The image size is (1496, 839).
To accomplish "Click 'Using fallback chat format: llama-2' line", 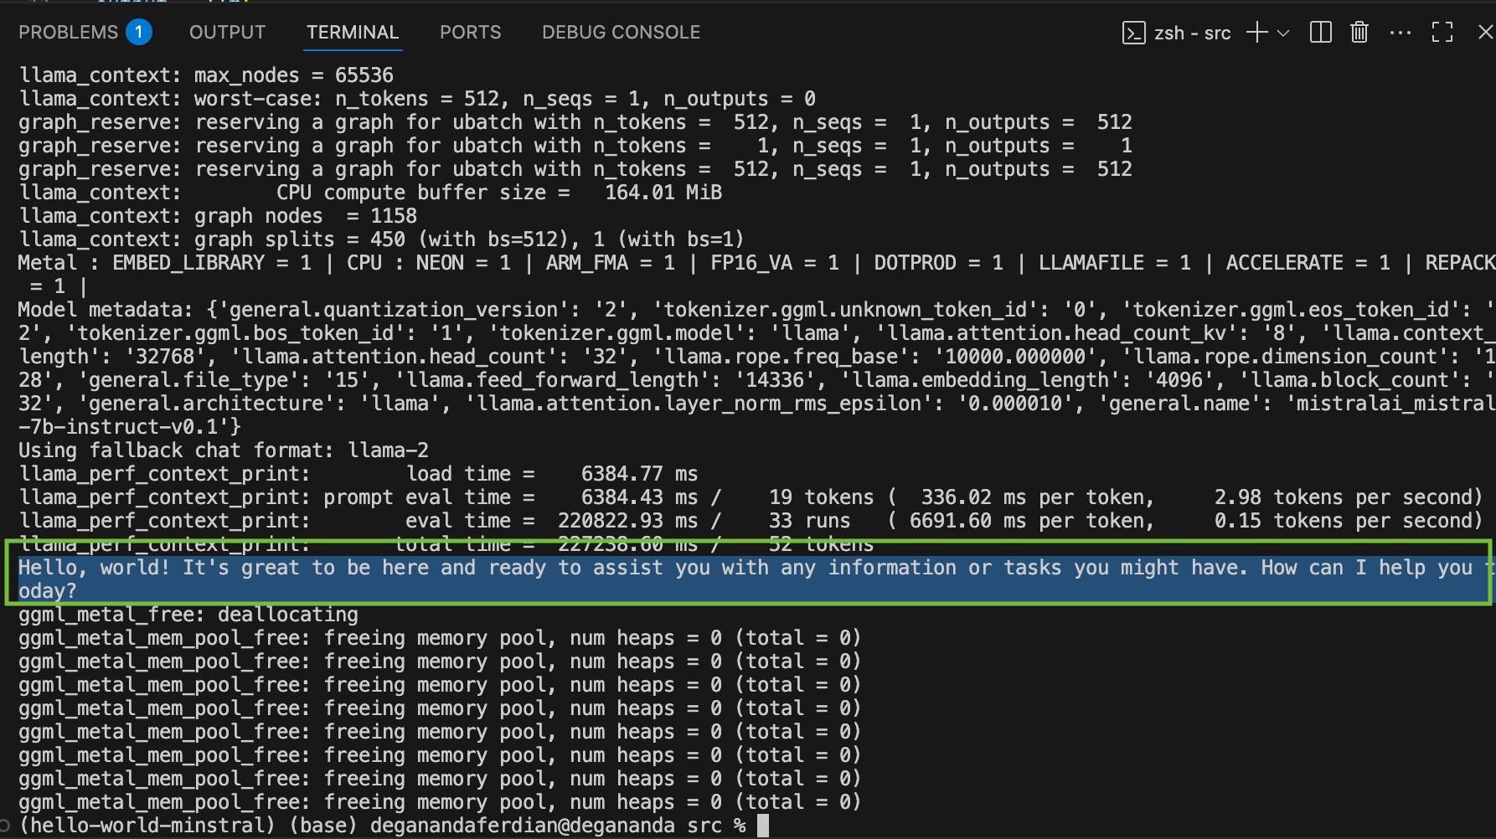I will click(223, 450).
